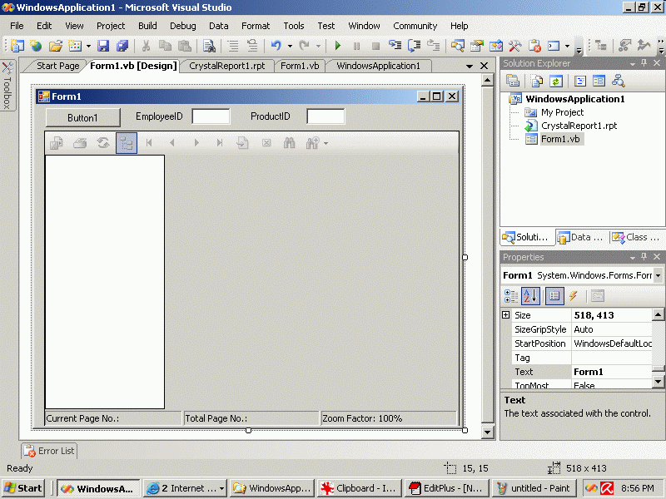
Task: Open the Error List panel tab
Action: click(50, 451)
